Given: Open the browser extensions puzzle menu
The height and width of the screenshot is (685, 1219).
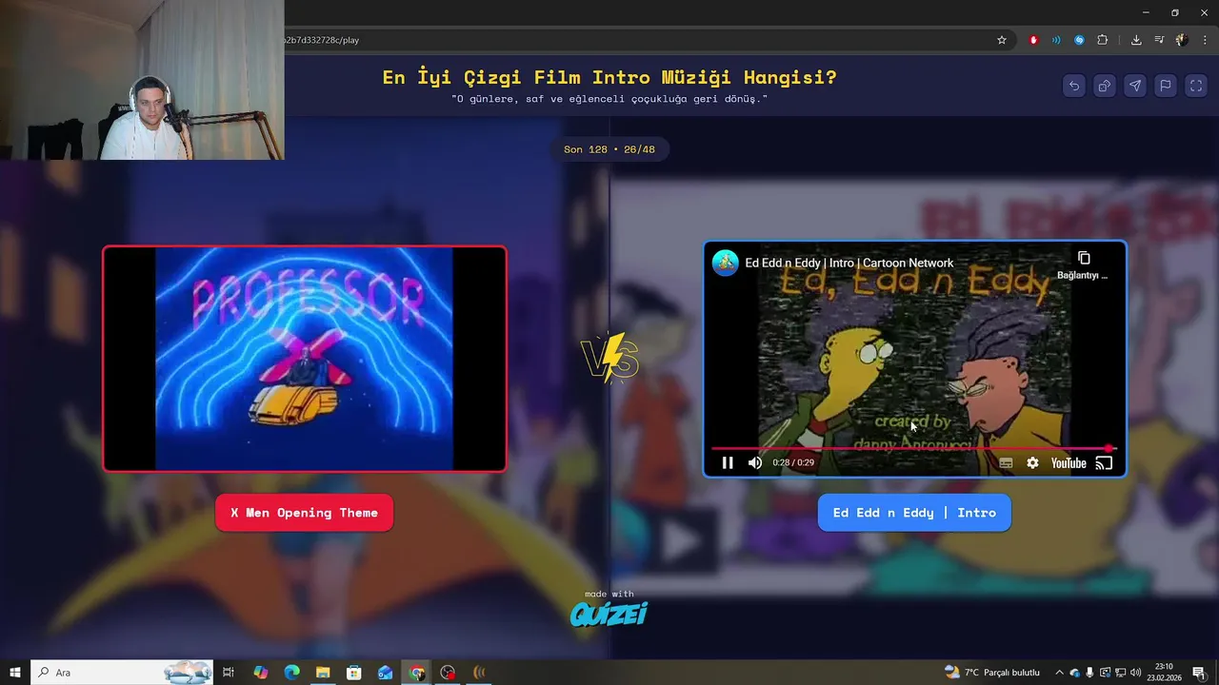Looking at the screenshot, I should tap(1103, 40).
